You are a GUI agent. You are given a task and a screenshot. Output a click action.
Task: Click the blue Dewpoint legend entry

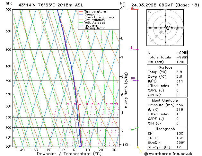coord(93,14)
